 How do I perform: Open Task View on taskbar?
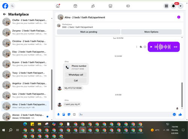18,130
